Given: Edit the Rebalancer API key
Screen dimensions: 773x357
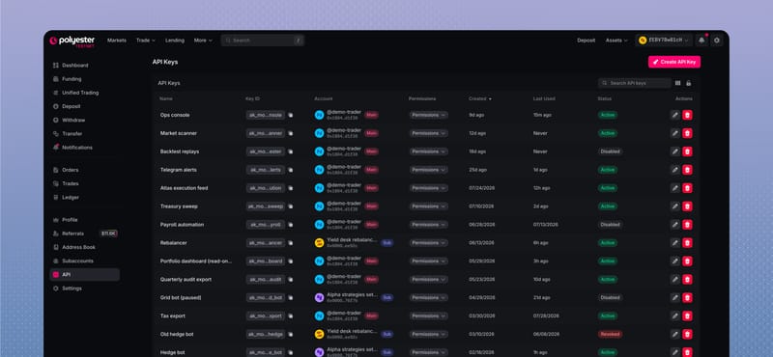Looking at the screenshot, I should pos(674,243).
